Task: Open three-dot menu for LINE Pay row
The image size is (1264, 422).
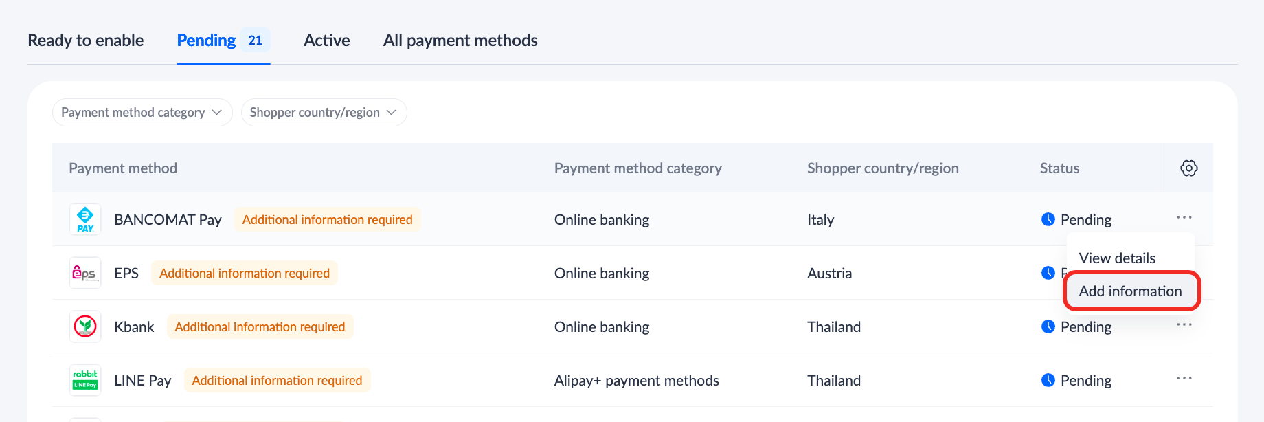Action: 1184,378
